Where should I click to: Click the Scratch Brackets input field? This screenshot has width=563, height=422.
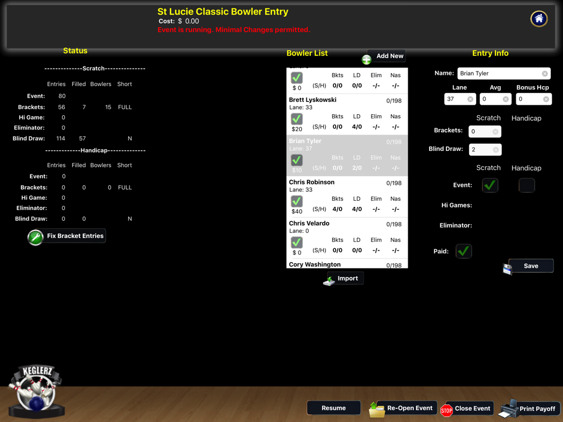(485, 132)
